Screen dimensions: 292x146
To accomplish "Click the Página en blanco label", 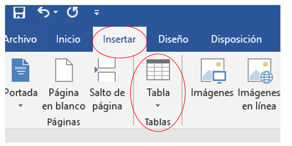I will click(x=64, y=99).
